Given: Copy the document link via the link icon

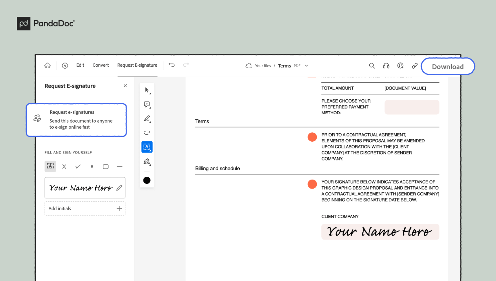Looking at the screenshot, I should pos(415,65).
